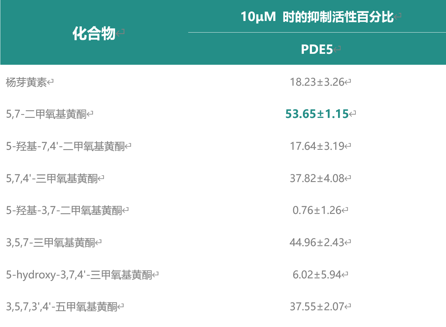
Task: Click the paragraph mark after 化合物
Action: coord(121,33)
